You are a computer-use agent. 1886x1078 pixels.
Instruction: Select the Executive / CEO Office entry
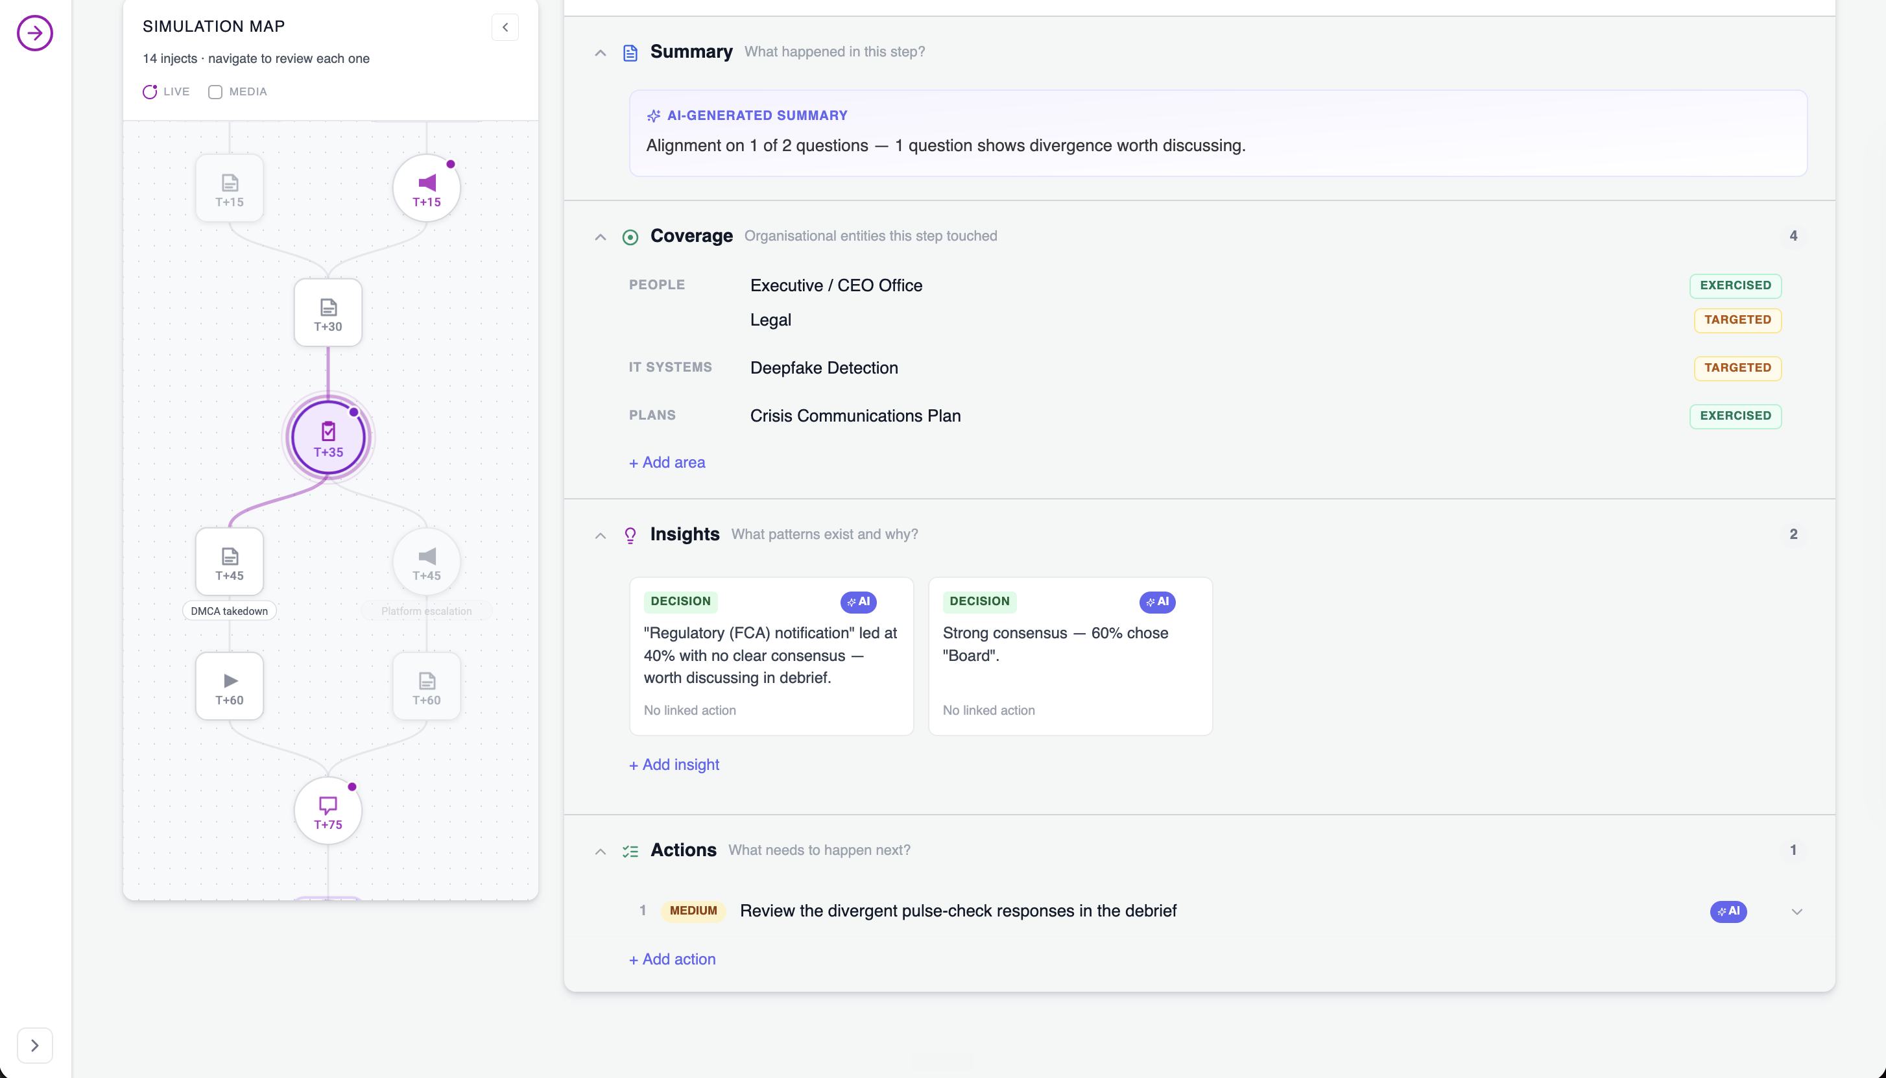point(837,286)
